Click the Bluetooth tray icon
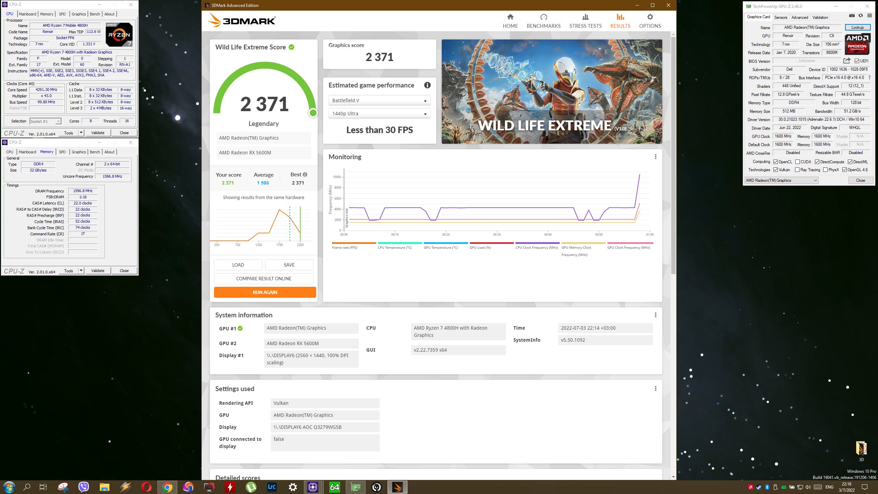The width and height of the screenshot is (878, 494). pyautogui.click(x=767, y=487)
